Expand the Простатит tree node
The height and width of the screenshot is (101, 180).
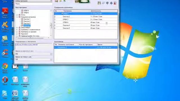(17, 34)
